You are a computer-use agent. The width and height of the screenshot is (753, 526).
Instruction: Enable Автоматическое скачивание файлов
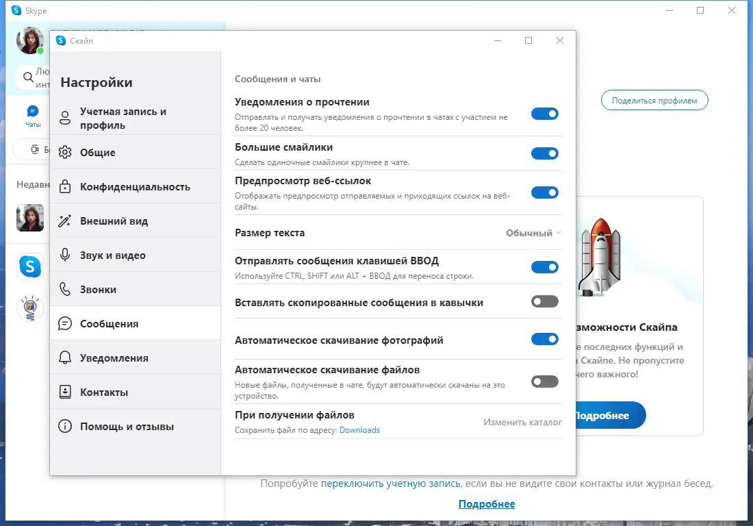click(x=544, y=381)
